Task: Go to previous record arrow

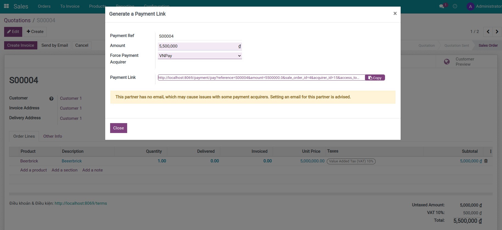Action: pyautogui.click(x=488, y=32)
